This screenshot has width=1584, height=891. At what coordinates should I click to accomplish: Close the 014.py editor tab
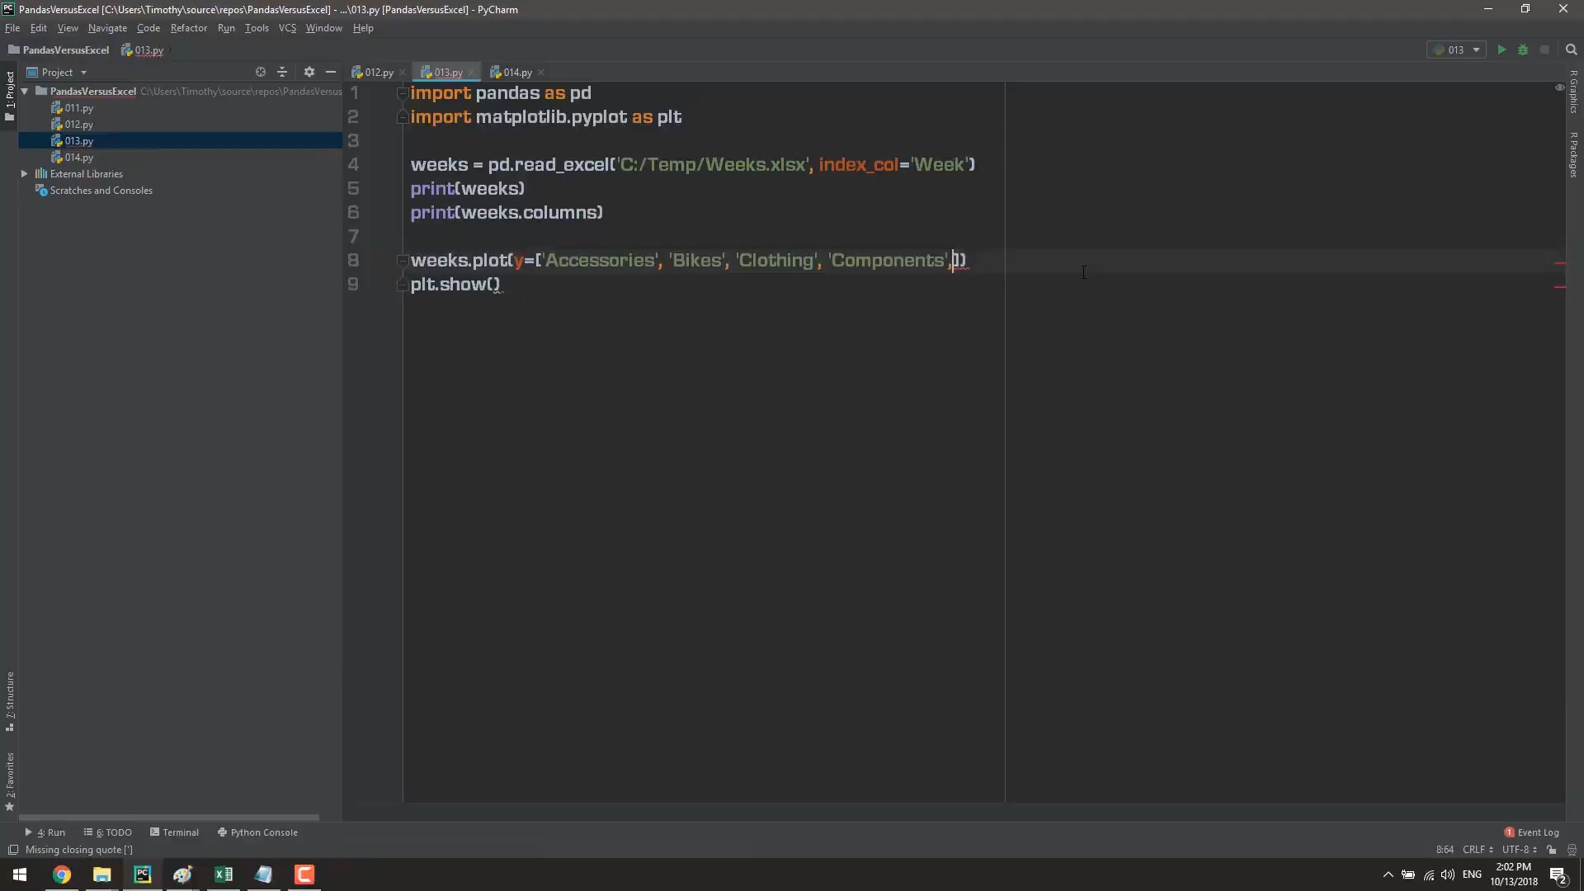(541, 73)
